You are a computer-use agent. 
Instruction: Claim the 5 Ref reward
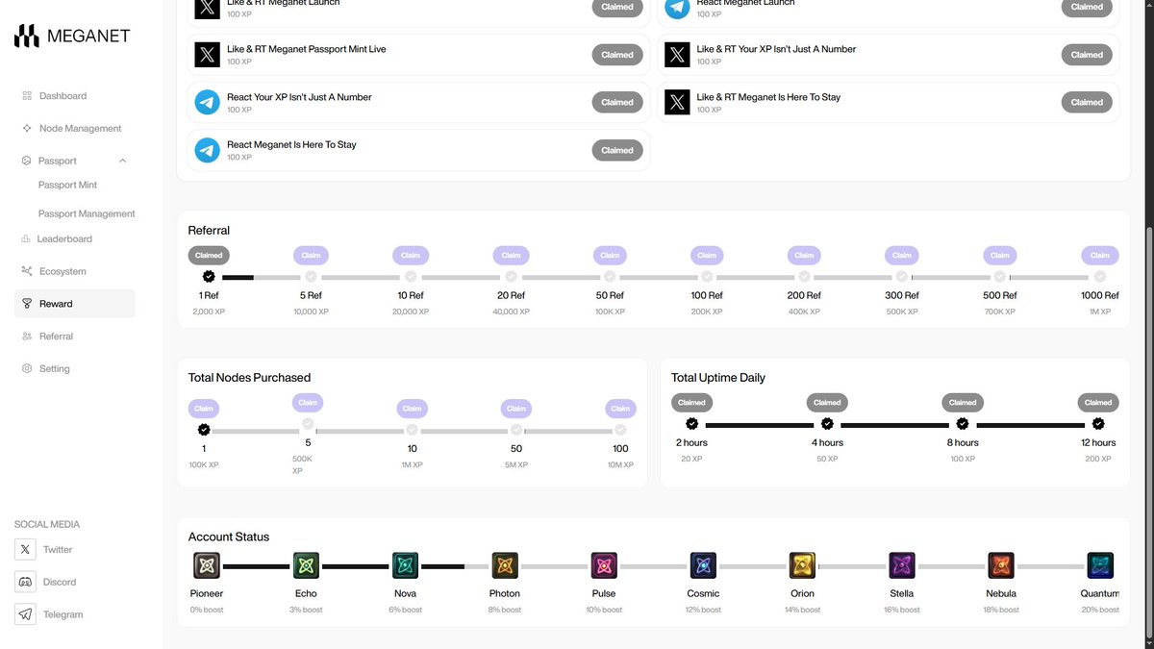[x=311, y=256]
